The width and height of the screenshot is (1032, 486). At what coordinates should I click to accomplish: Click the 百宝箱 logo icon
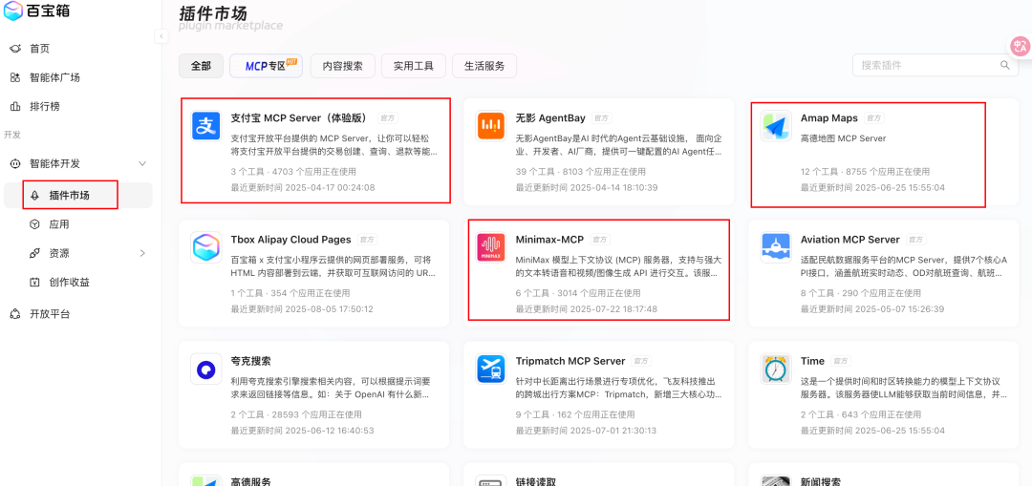tap(13, 11)
